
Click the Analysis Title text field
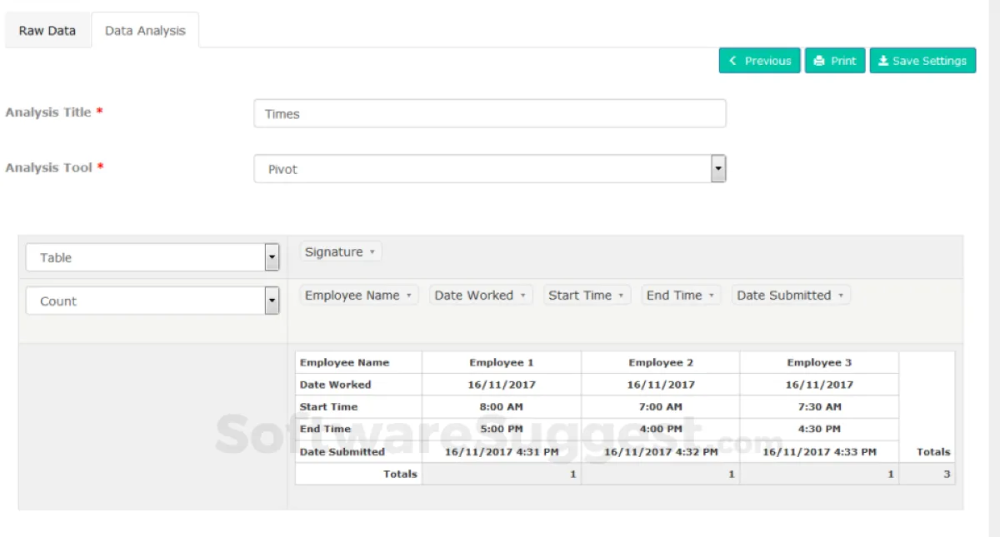pyautogui.click(x=489, y=114)
